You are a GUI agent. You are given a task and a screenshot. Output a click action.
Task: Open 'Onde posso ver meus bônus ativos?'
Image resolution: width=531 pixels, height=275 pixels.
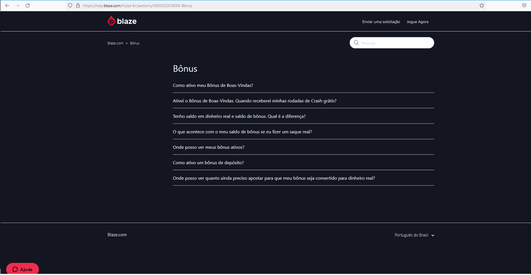(x=209, y=147)
